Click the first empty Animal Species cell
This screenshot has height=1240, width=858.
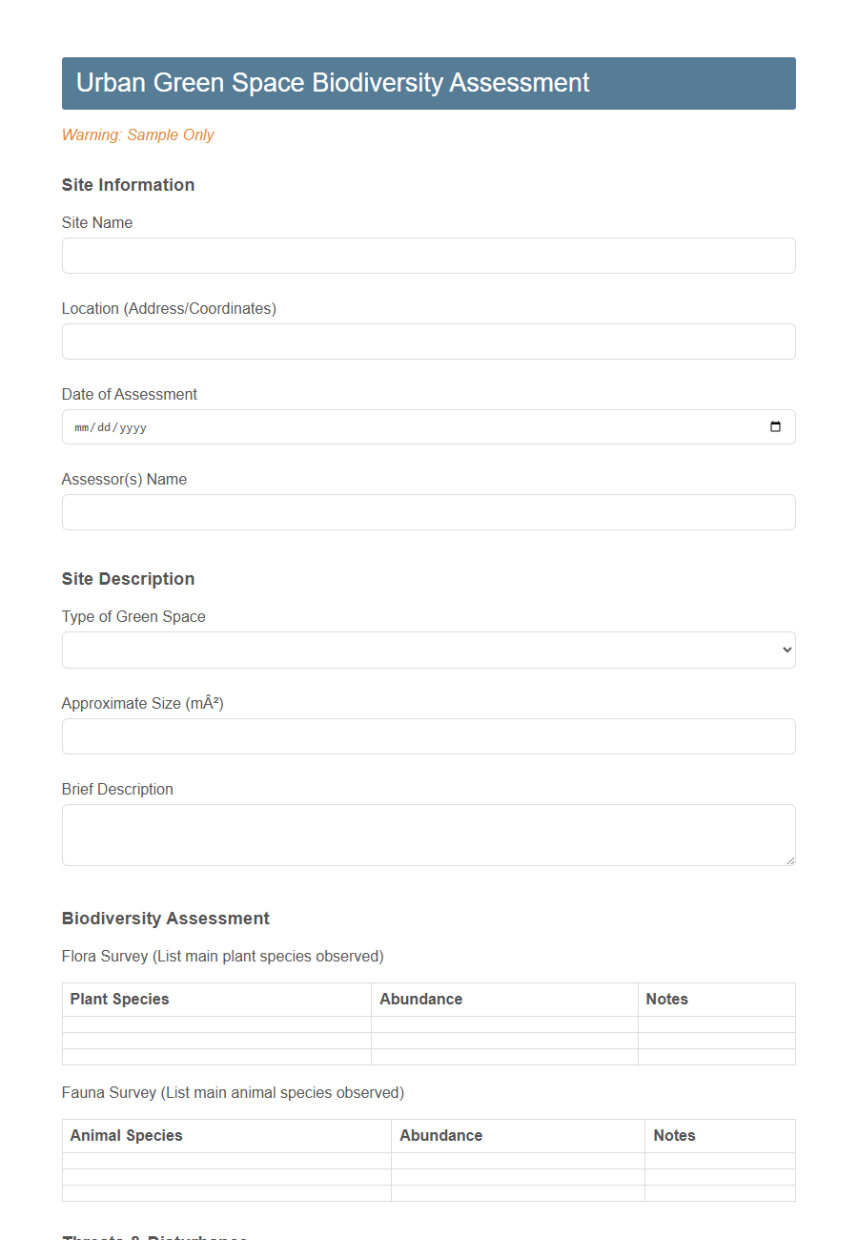coord(226,1160)
